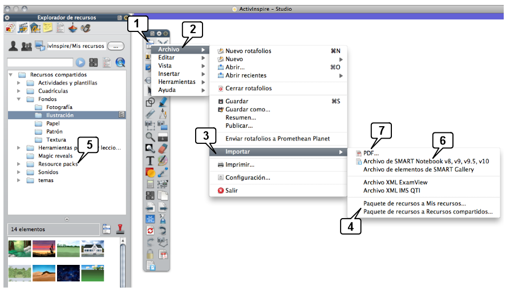506x290 pixels.
Task: Choose PDF... from Importar submenu
Action: (371, 154)
